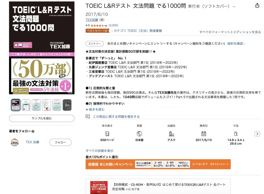Image resolution: width=264 pixels, height=194 pixels.
Task: Click サンプルを読む button
Action: (x=42, y=118)
